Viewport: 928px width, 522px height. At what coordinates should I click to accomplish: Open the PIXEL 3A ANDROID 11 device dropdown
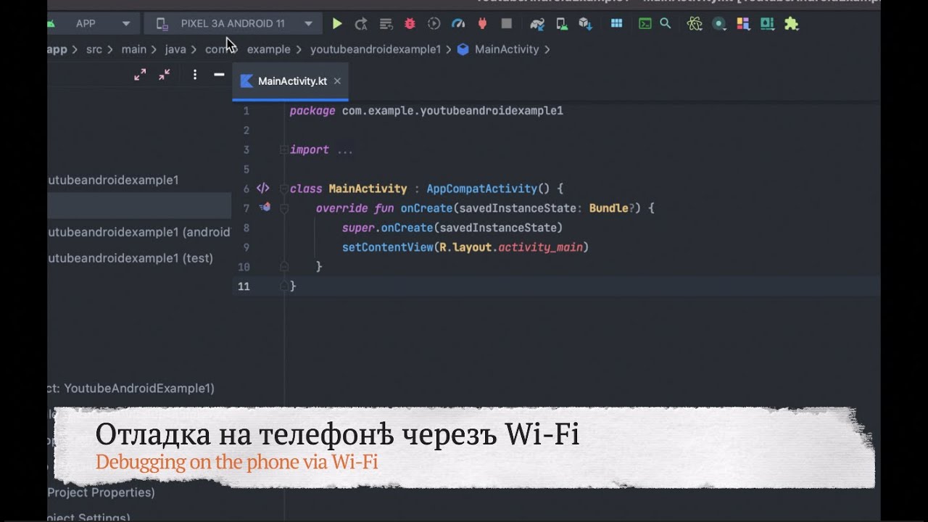pos(232,24)
